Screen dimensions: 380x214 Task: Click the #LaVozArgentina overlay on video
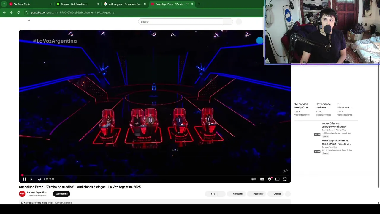[55, 41]
